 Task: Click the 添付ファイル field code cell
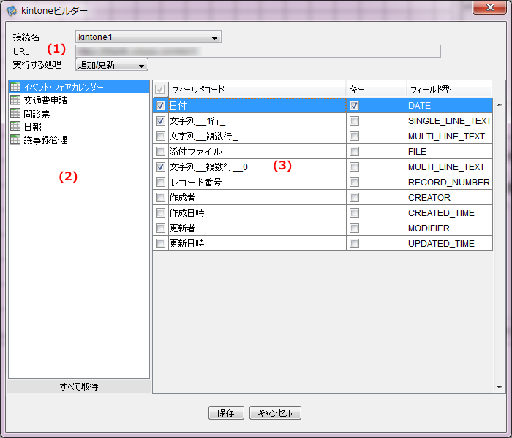[x=257, y=151]
